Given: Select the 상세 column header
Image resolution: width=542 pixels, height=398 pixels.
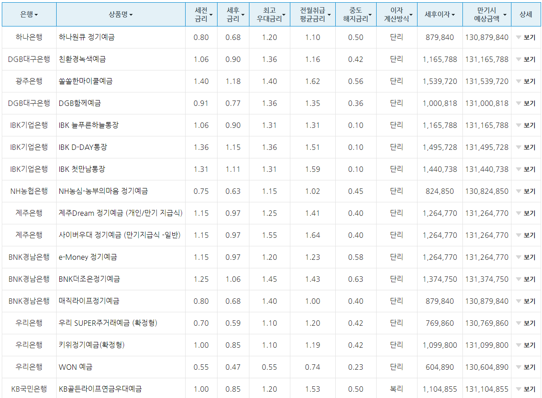Looking at the screenshot, I should pos(526,14).
